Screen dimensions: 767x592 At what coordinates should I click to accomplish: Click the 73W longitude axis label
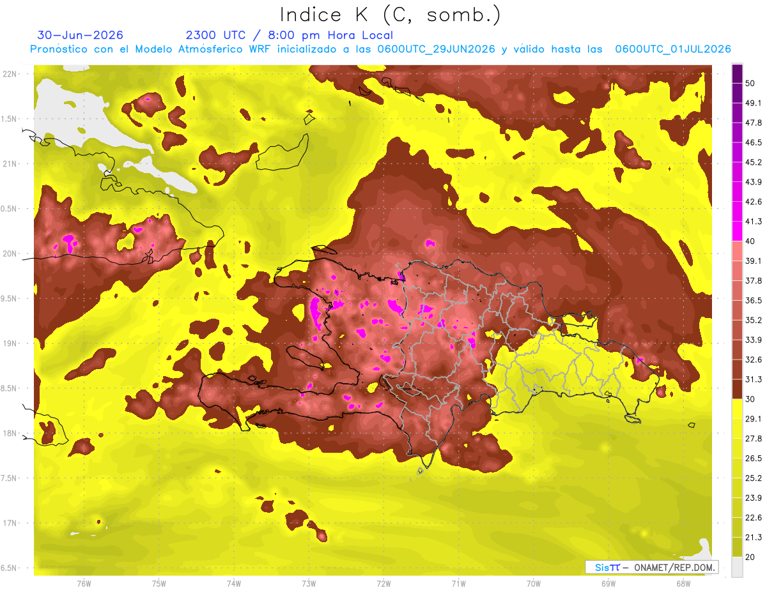coord(309,584)
